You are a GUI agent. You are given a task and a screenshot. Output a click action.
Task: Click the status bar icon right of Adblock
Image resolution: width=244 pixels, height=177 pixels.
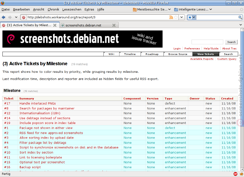[241, 174]
